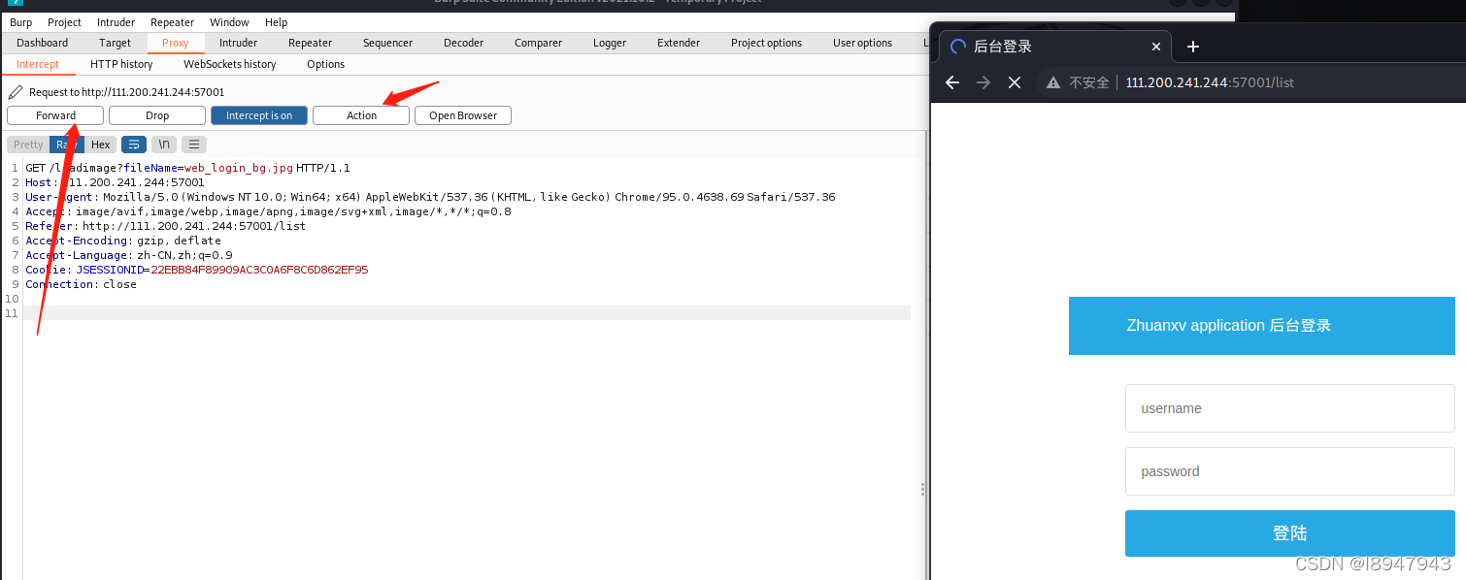Screen dimensions: 1466x580
Task: Switch to Hex view
Action: coord(101,145)
